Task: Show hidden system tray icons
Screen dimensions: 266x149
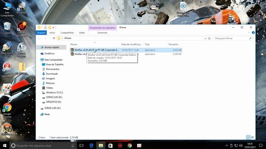Action: tap(227, 145)
